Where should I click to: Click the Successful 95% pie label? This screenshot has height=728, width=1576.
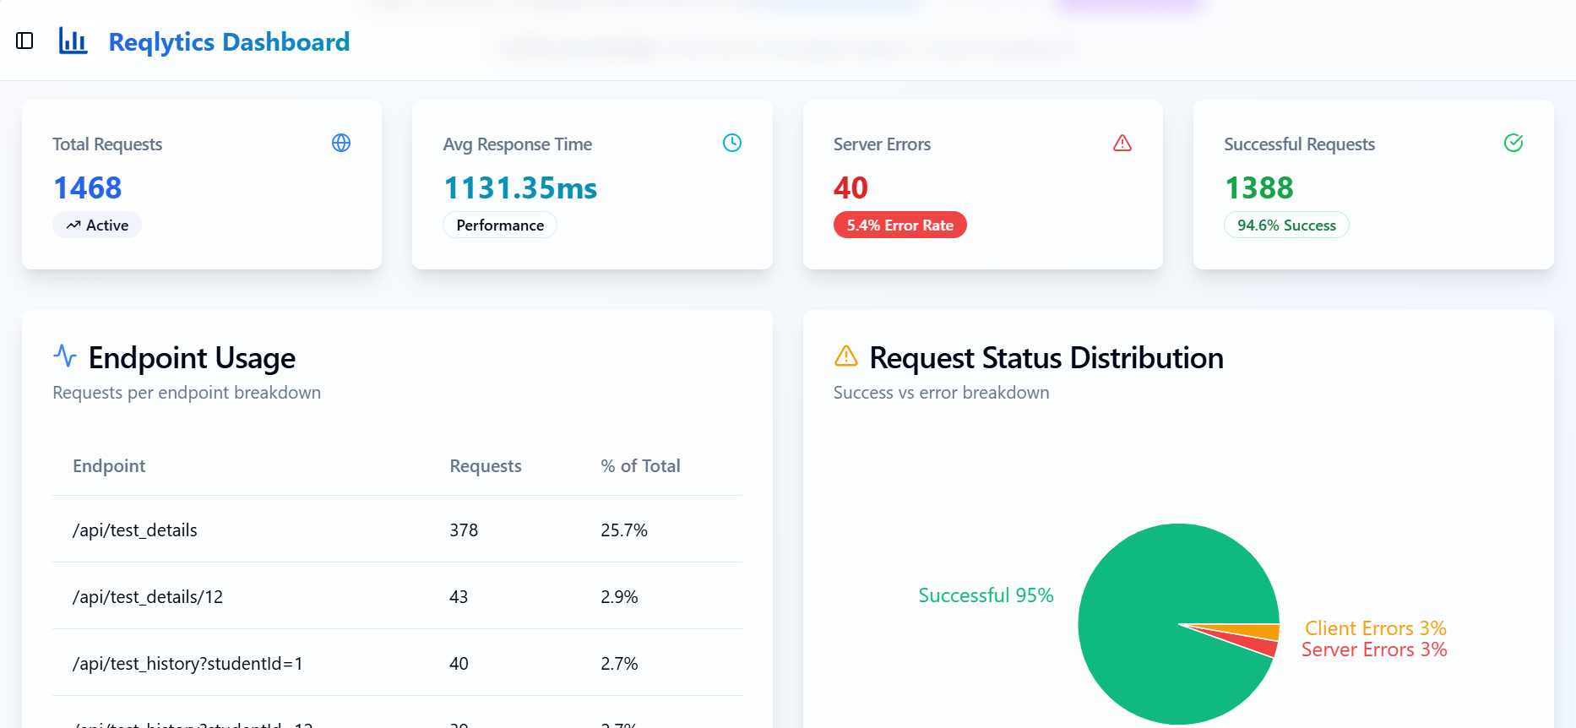[986, 595]
